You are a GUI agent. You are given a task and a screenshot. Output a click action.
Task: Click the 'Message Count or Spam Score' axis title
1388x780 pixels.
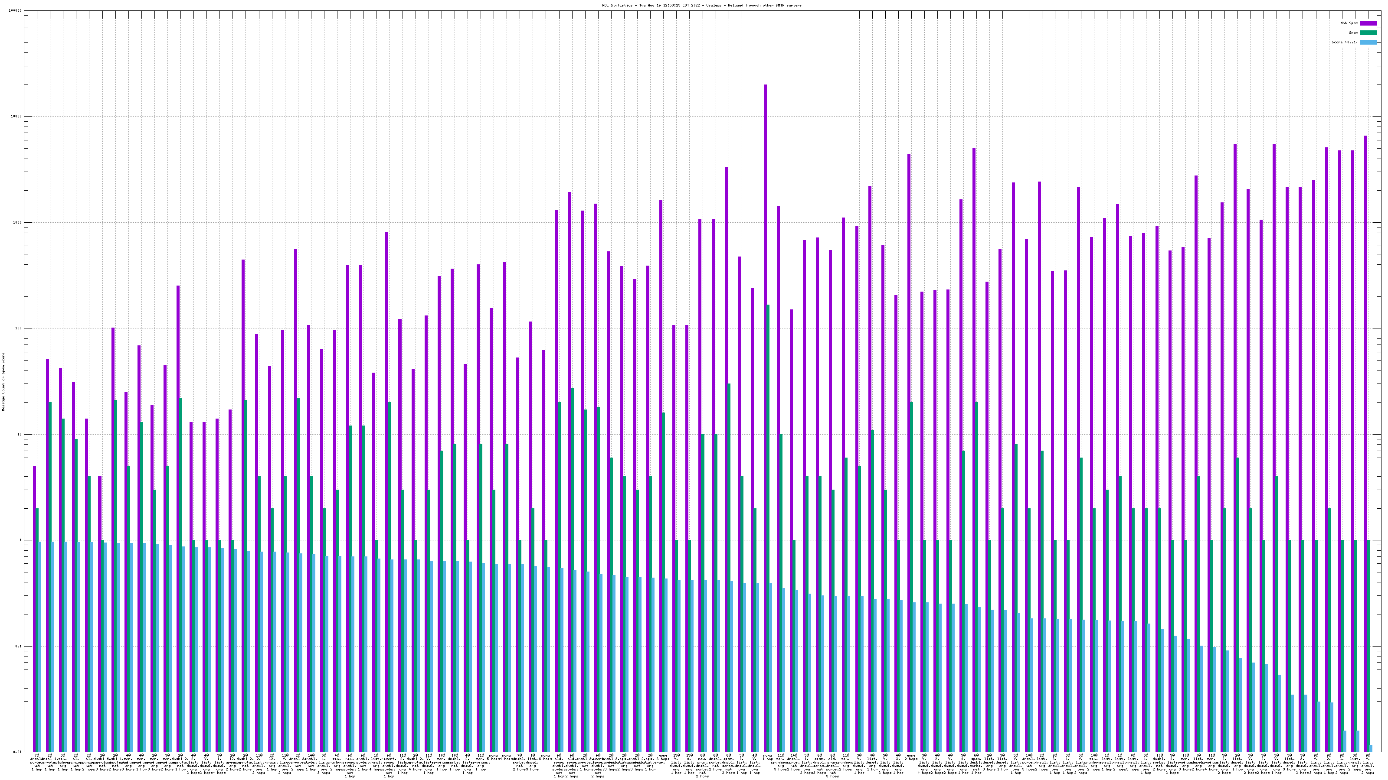coord(3,382)
